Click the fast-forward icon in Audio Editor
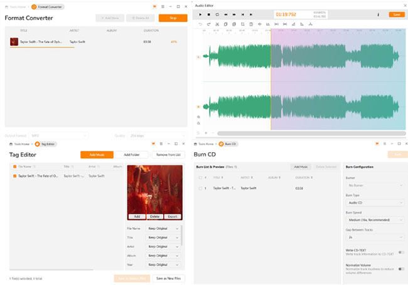 [x=234, y=14]
